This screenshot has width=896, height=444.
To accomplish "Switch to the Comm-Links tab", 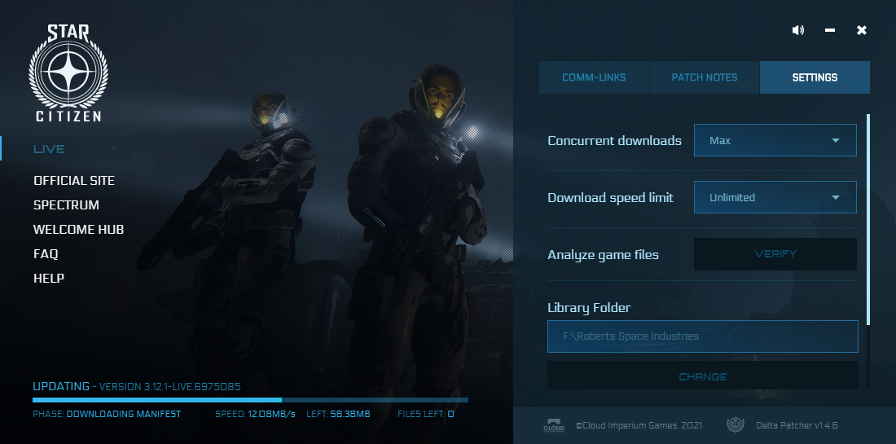I will (594, 77).
